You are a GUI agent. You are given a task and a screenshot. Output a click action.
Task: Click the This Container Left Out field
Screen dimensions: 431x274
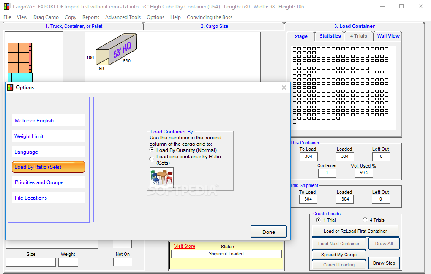click(x=381, y=157)
